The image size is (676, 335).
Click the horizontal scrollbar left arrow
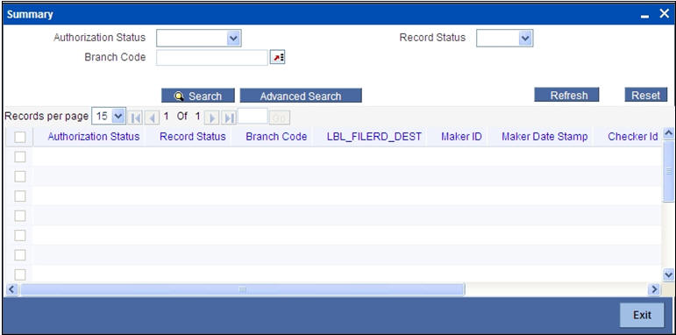point(11,289)
